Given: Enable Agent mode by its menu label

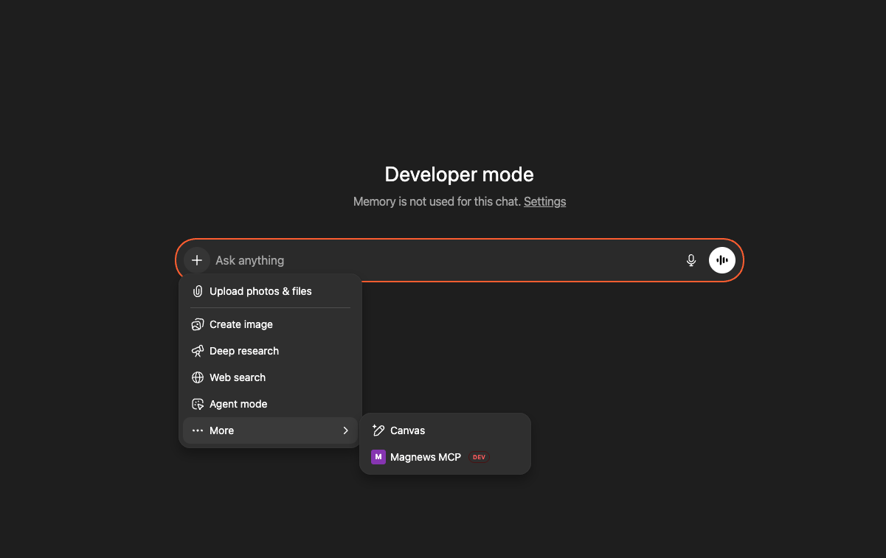Looking at the screenshot, I should pyautogui.click(x=238, y=404).
